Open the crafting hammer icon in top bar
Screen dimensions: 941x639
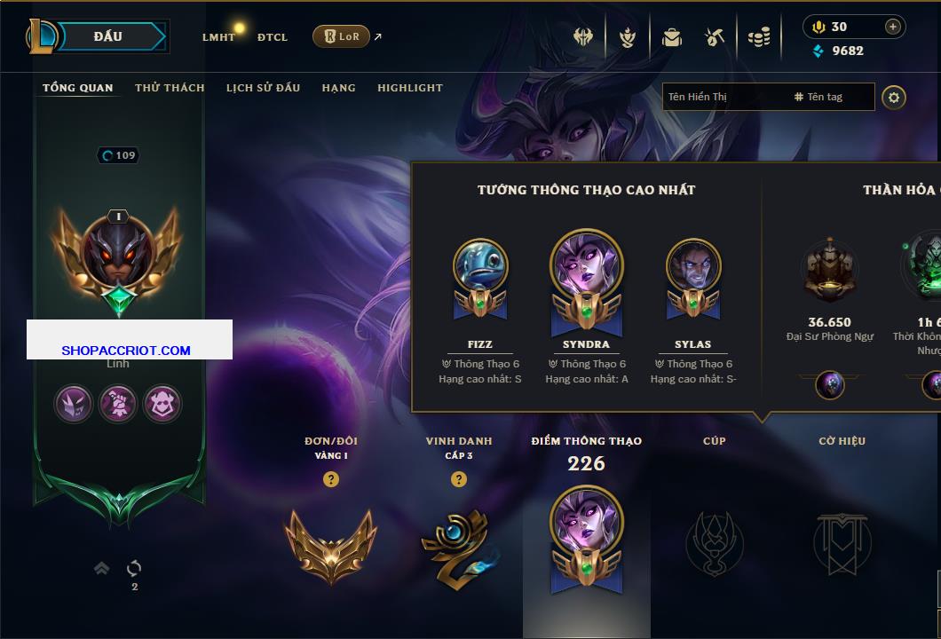click(714, 37)
